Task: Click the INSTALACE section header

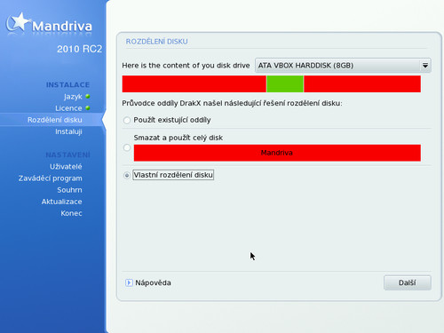Action: [67, 84]
